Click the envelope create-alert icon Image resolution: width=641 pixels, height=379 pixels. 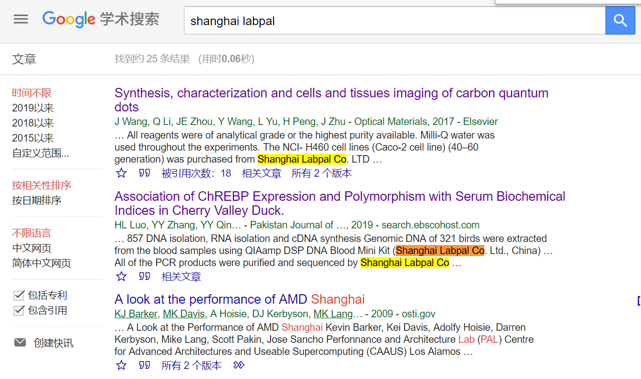[20, 342]
